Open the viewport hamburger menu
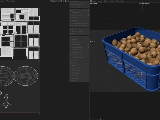The width and height of the screenshot is (160, 120). click(x=91, y=1)
